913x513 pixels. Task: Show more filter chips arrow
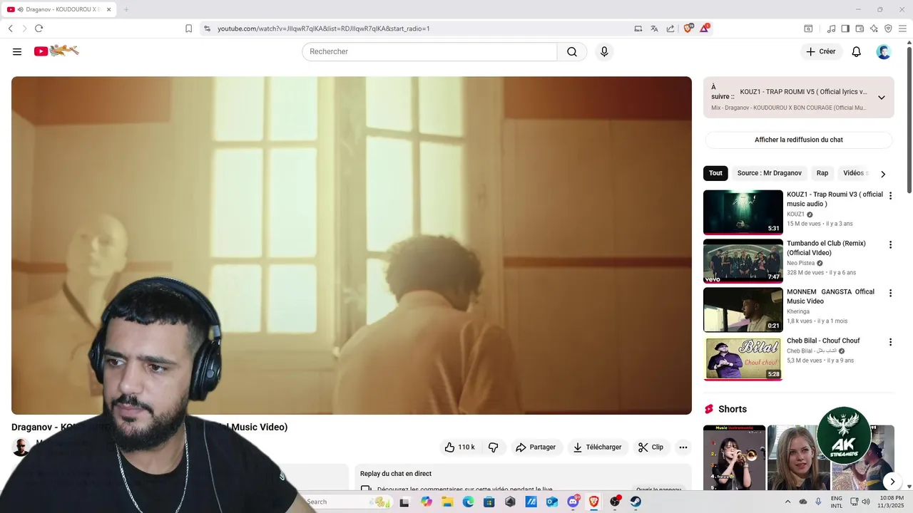click(x=883, y=174)
